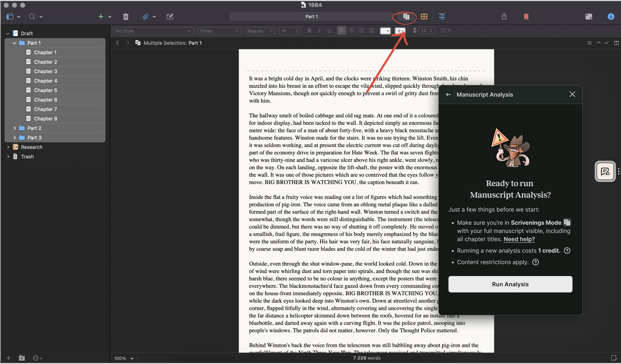Screen dimensions: 621x364
Task: Open the highlight color swatch
Action: 400,31
